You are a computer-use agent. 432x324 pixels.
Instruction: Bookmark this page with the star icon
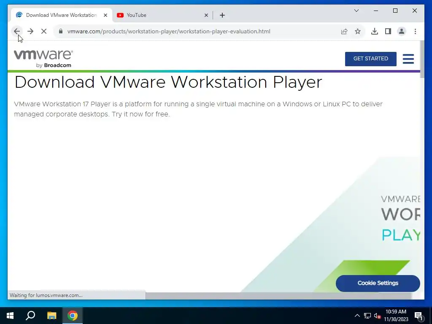[x=358, y=31]
